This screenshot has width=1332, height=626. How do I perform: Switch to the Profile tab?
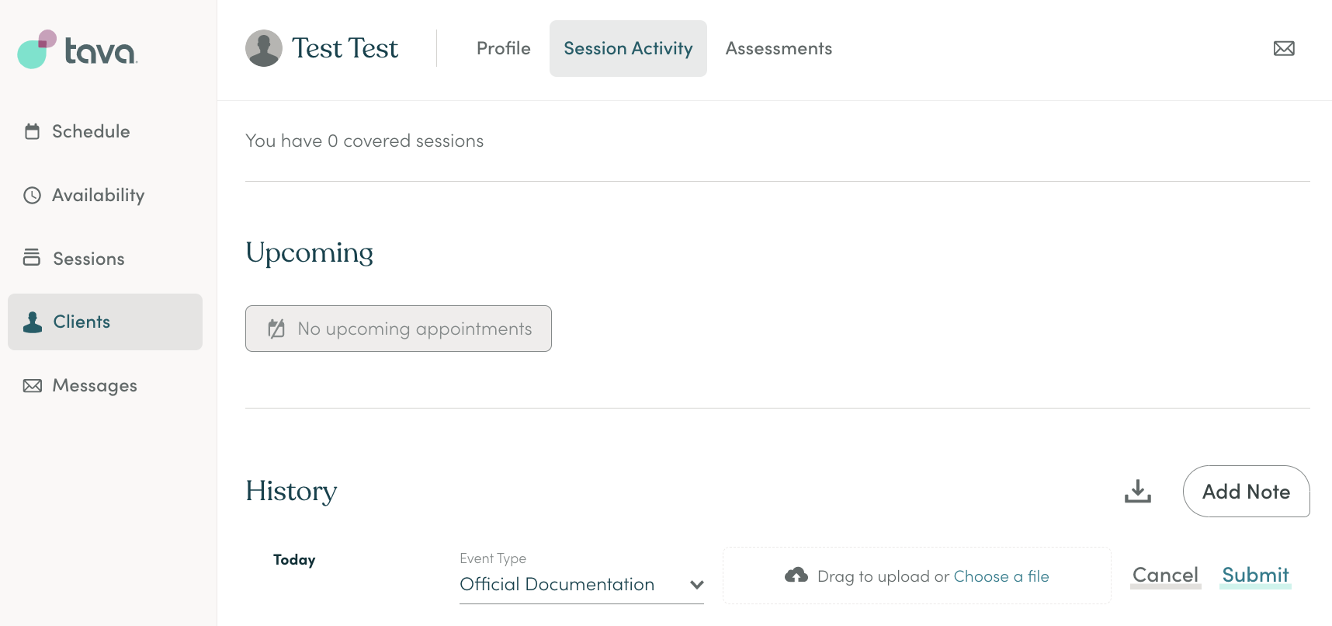pos(504,48)
